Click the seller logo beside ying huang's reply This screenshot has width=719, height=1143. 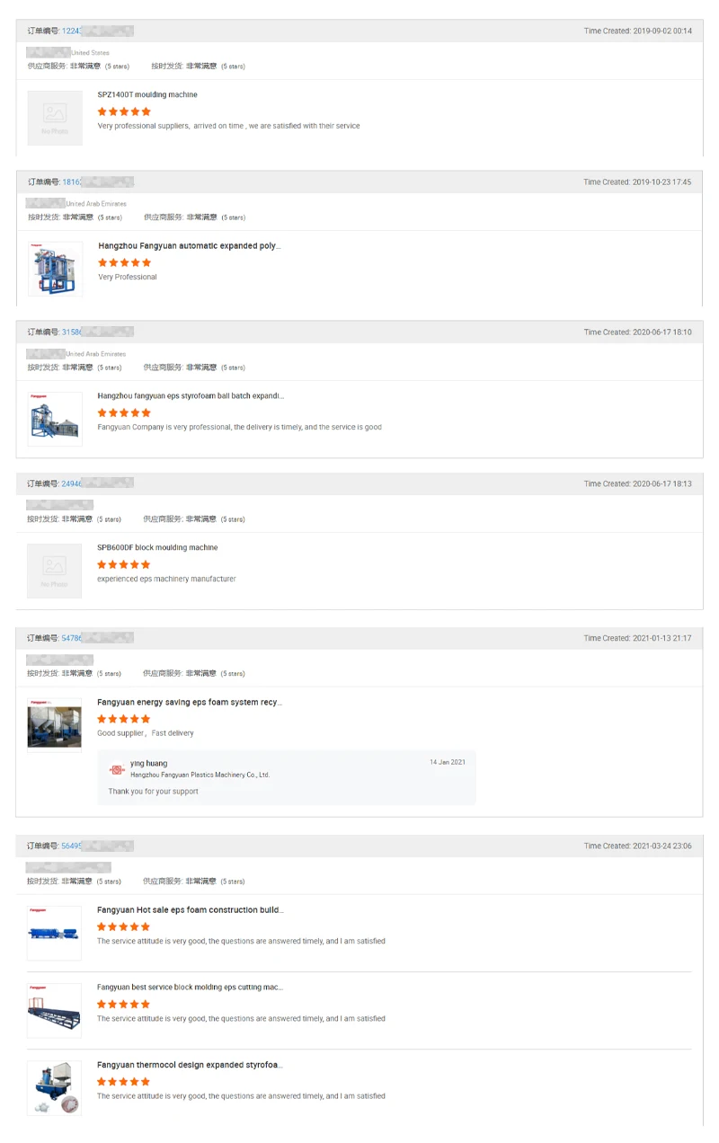coord(117,769)
